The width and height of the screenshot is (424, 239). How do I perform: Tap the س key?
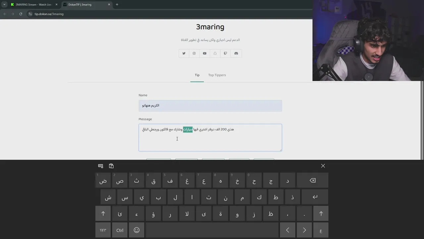(x=125, y=197)
